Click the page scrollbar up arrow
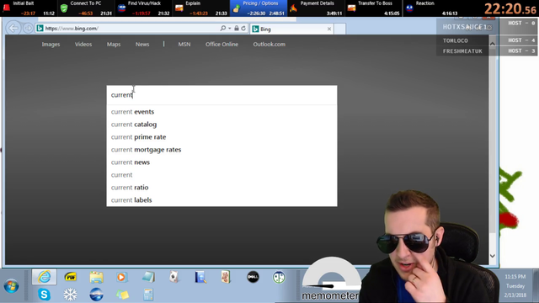The height and width of the screenshot is (303, 539). pos(492,44)
